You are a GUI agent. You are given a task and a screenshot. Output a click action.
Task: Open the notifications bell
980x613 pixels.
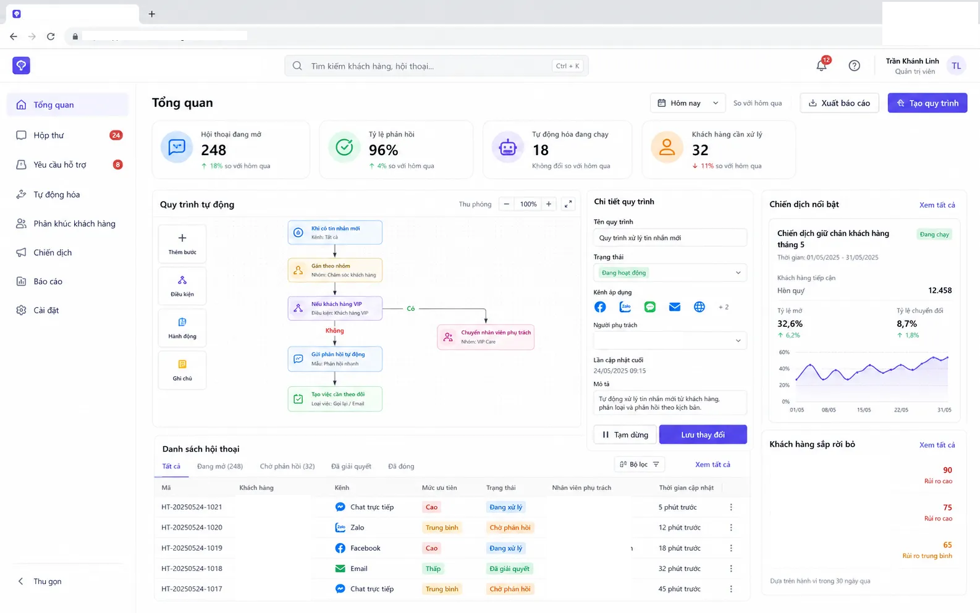pos(821,66)
